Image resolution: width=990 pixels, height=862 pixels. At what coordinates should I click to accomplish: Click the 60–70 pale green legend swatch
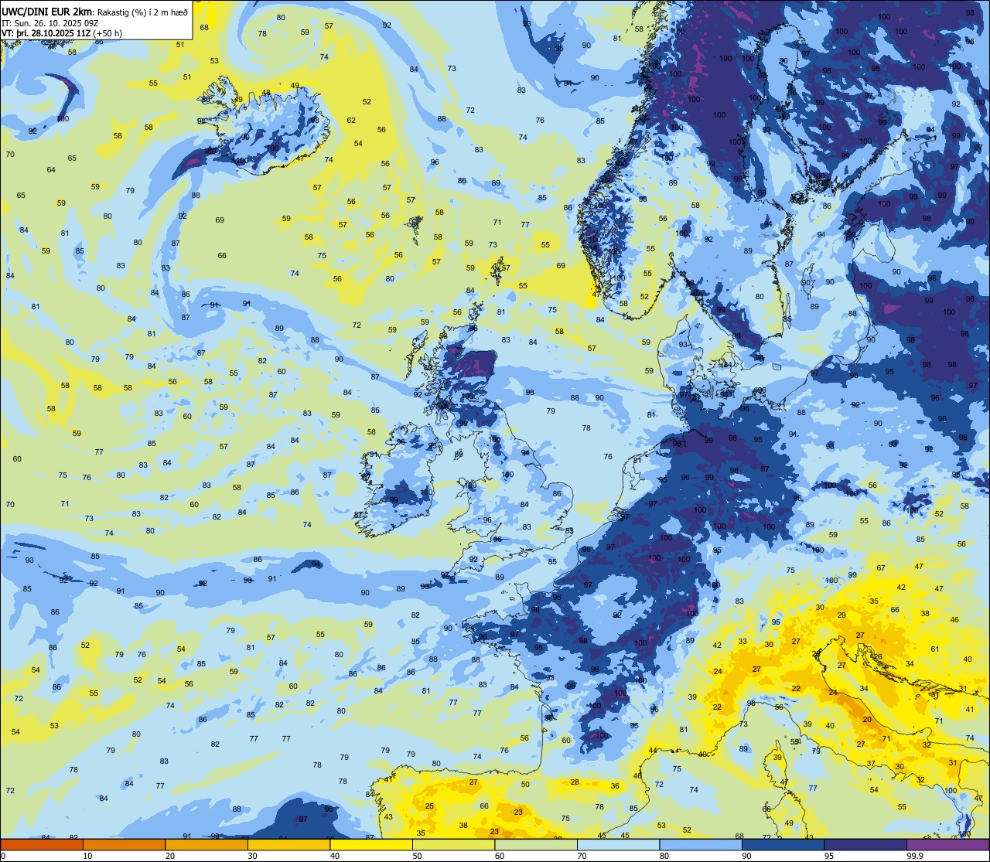[x=536, y=844]
